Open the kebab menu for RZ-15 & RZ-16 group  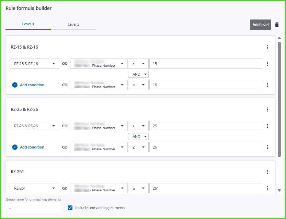click(268, 47)
